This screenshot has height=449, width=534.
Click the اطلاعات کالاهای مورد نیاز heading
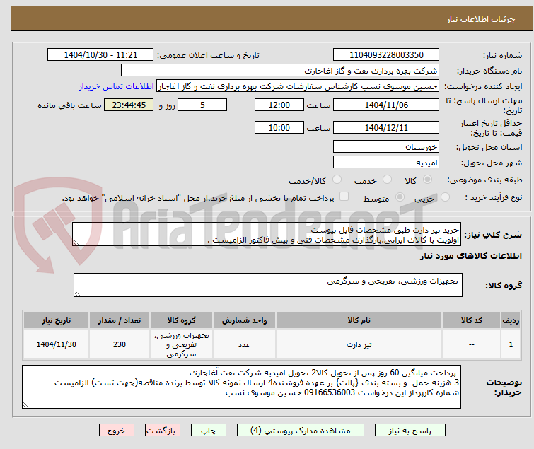[470, 256]
